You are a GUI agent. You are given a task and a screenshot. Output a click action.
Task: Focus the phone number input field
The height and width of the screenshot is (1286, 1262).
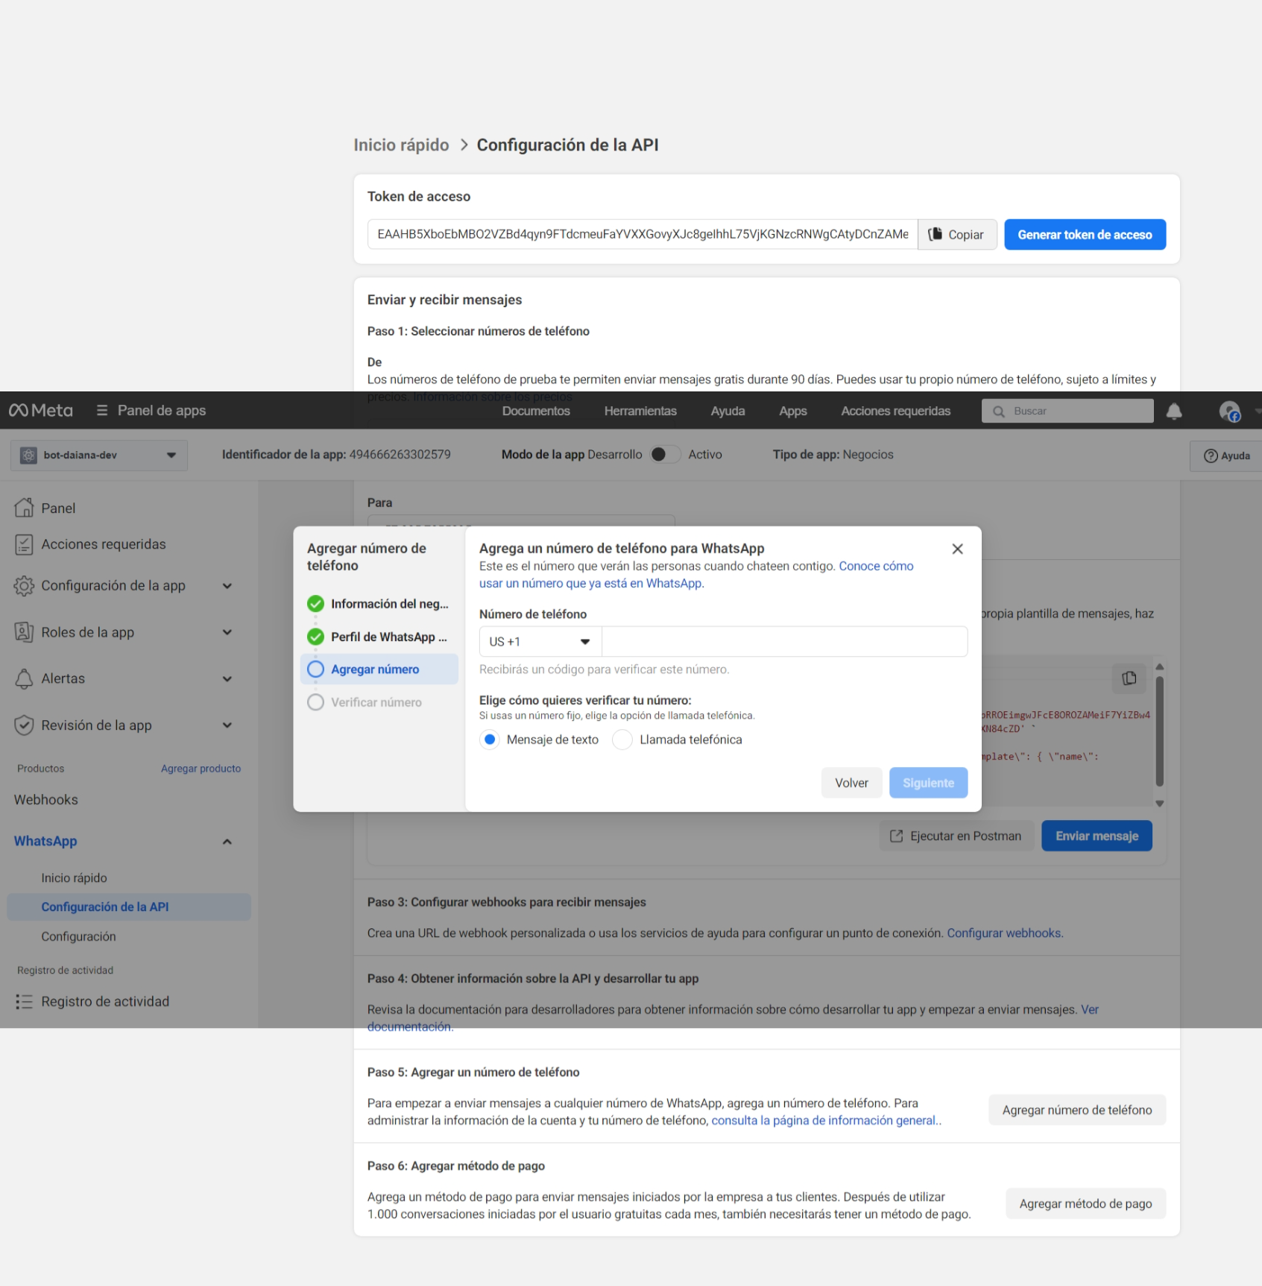784,642
